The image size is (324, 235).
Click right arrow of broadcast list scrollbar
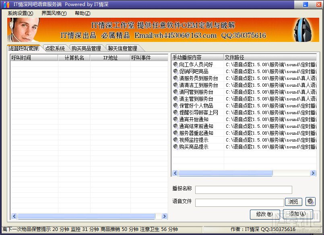coord(313,173)
